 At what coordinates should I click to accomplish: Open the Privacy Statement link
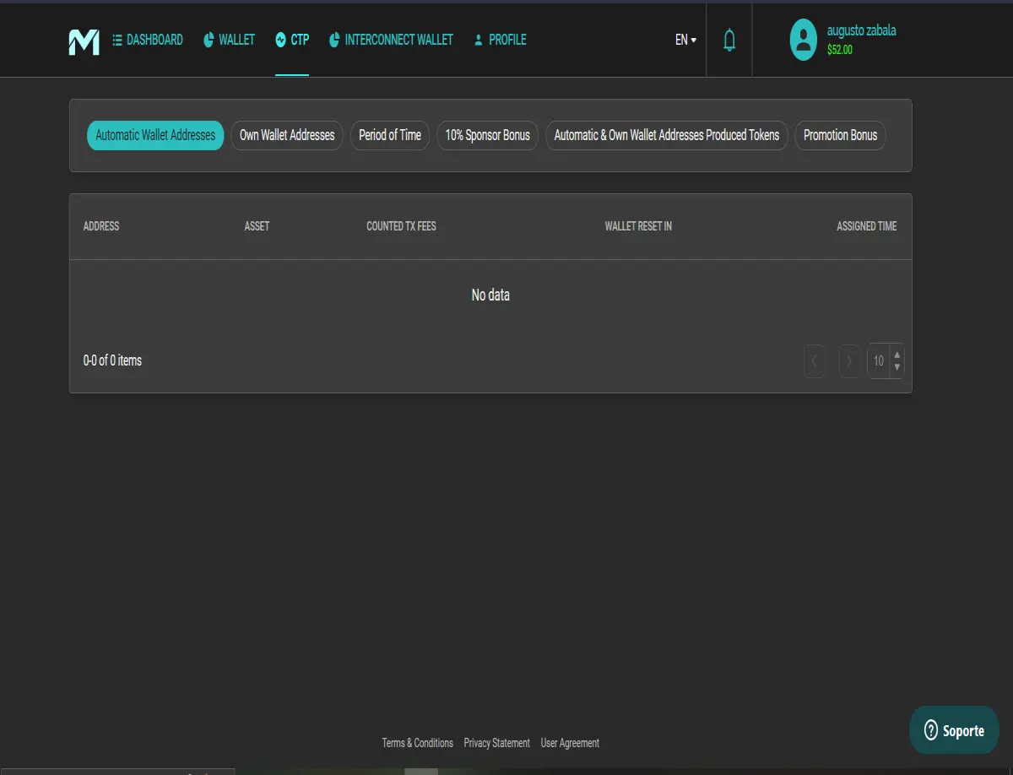click(x=497, y=743)
